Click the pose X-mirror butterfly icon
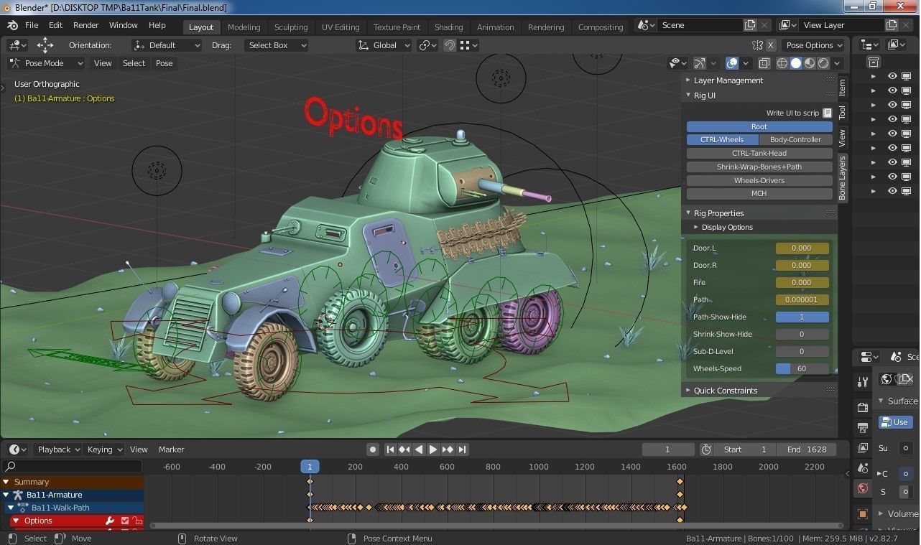Viewport: 921px width, 545px height. 756,45
